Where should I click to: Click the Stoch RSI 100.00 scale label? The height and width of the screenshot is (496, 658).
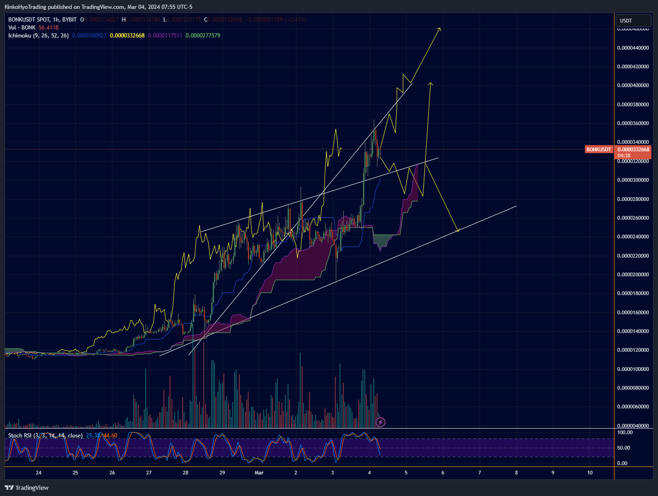(625, 432)
